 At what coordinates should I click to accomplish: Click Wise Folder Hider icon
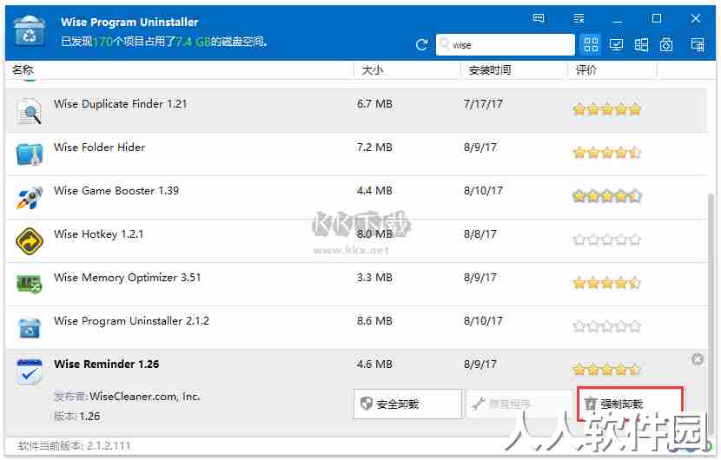point(29,154)
